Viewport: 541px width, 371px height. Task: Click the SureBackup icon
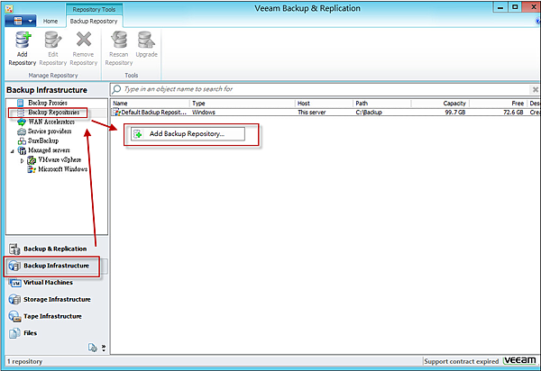pyautogui.click(x=22, y=140)
